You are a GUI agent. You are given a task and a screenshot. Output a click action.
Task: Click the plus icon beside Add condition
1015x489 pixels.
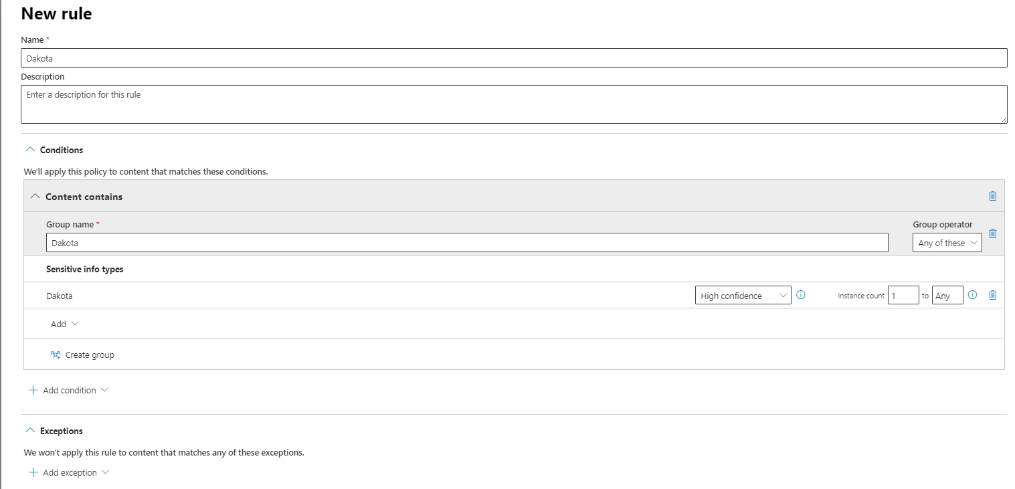tap(33, 390)
